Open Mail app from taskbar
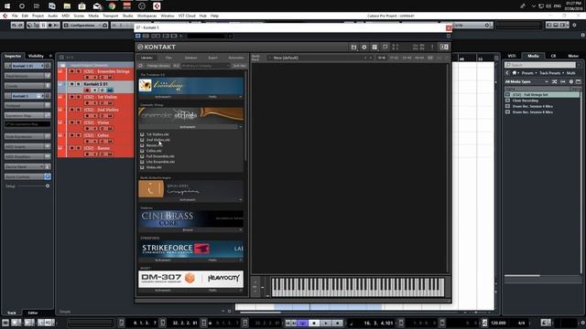 coord(97,6)
